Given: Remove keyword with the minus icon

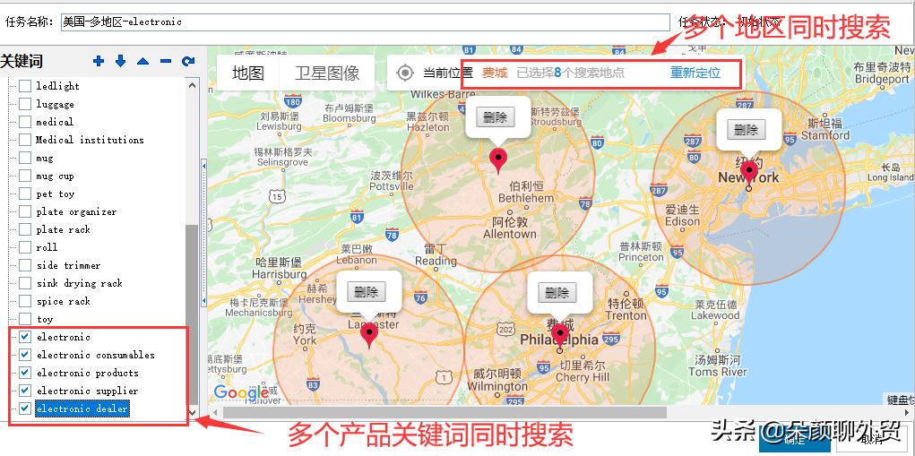Looking at the screenshot, I should [166, 61].
